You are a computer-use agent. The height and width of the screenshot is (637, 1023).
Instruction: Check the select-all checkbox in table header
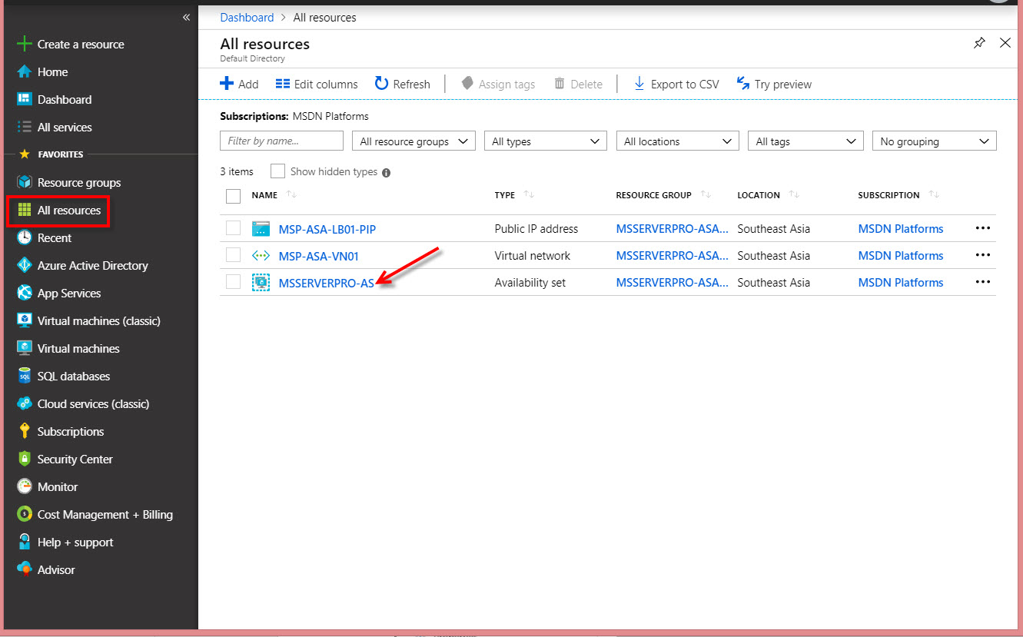(233, 196)
